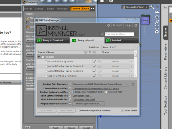Open info for first Ancient Combat Hair row

[x=99, y=66]
